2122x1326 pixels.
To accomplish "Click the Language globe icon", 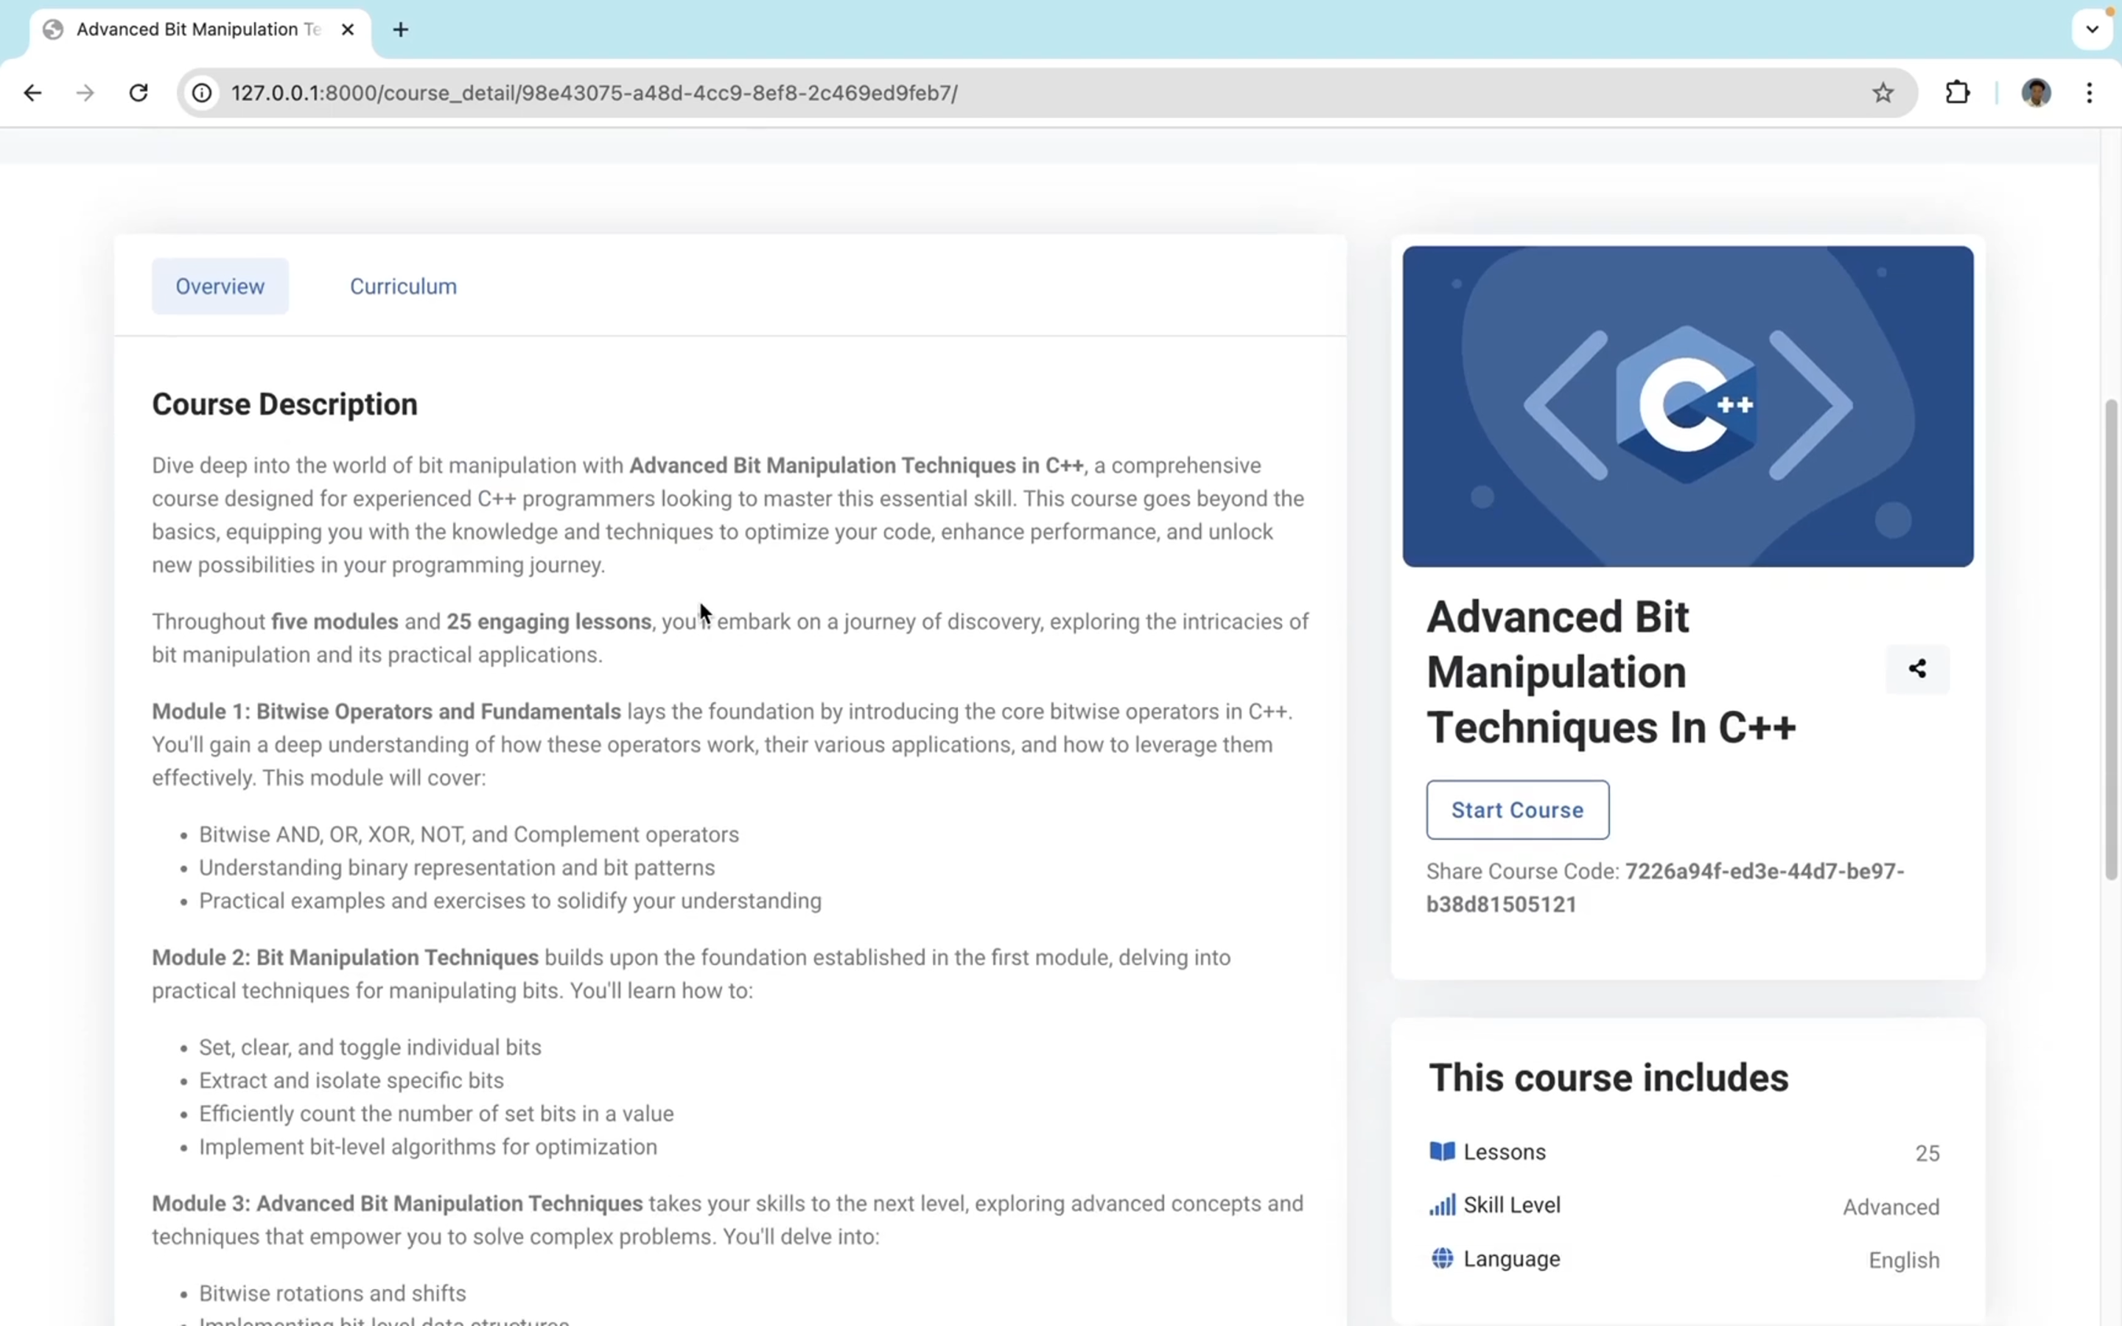I will (1441, 1258).
